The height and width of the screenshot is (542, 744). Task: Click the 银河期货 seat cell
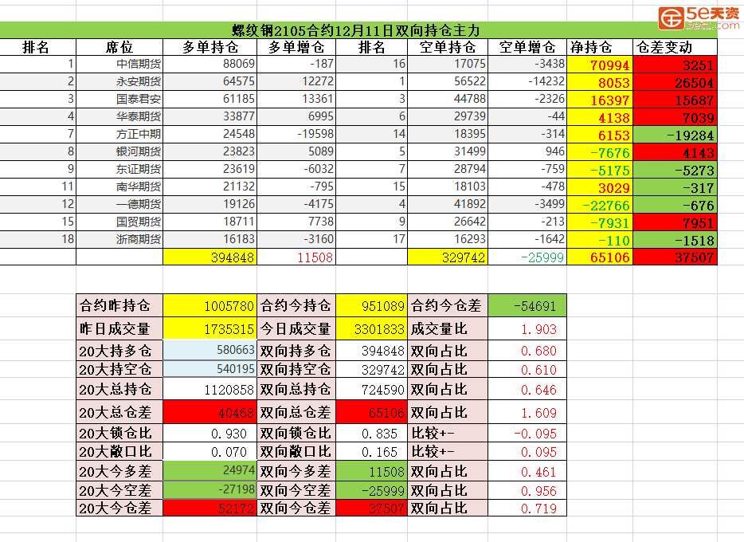pos(119,152)
